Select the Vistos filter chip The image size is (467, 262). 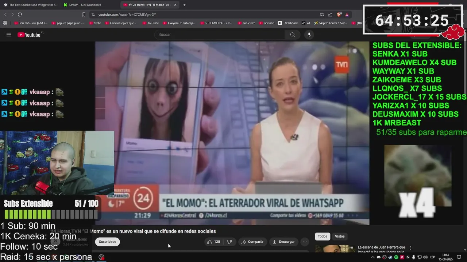(340, 237)
